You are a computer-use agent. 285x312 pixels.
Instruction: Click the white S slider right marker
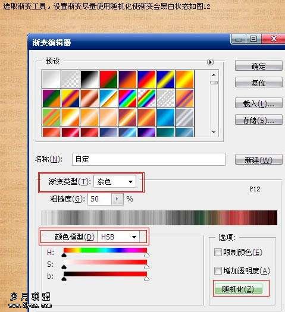146,267
